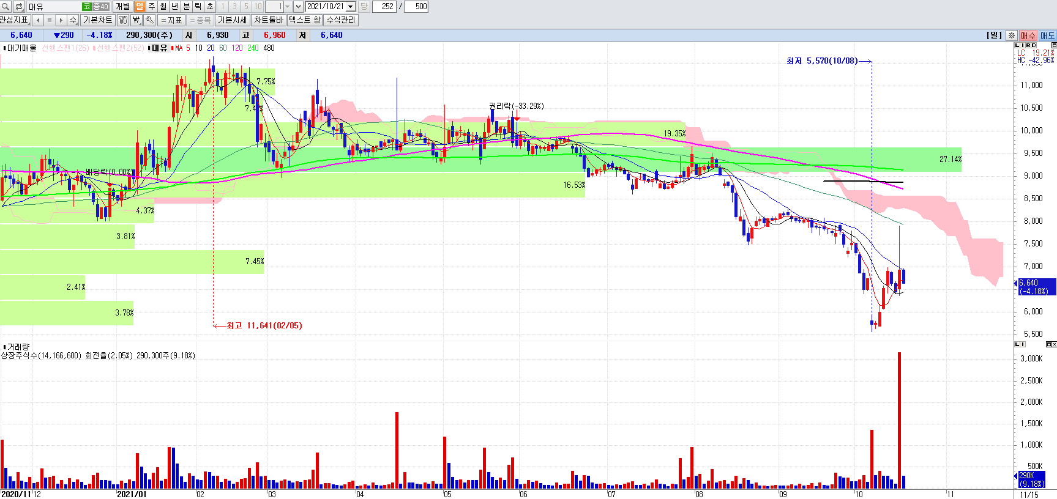Click the glass-pair icon beside 기본차트
1057x499 pixels.
coord(123,20)
